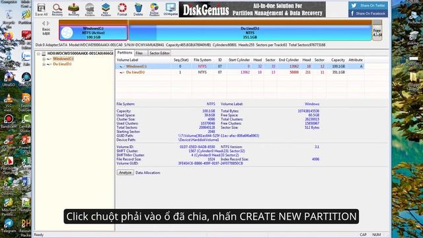This screenshot has width=423, height=238.
Task: Launch the OS Migration tool
Action: [171, 9]
